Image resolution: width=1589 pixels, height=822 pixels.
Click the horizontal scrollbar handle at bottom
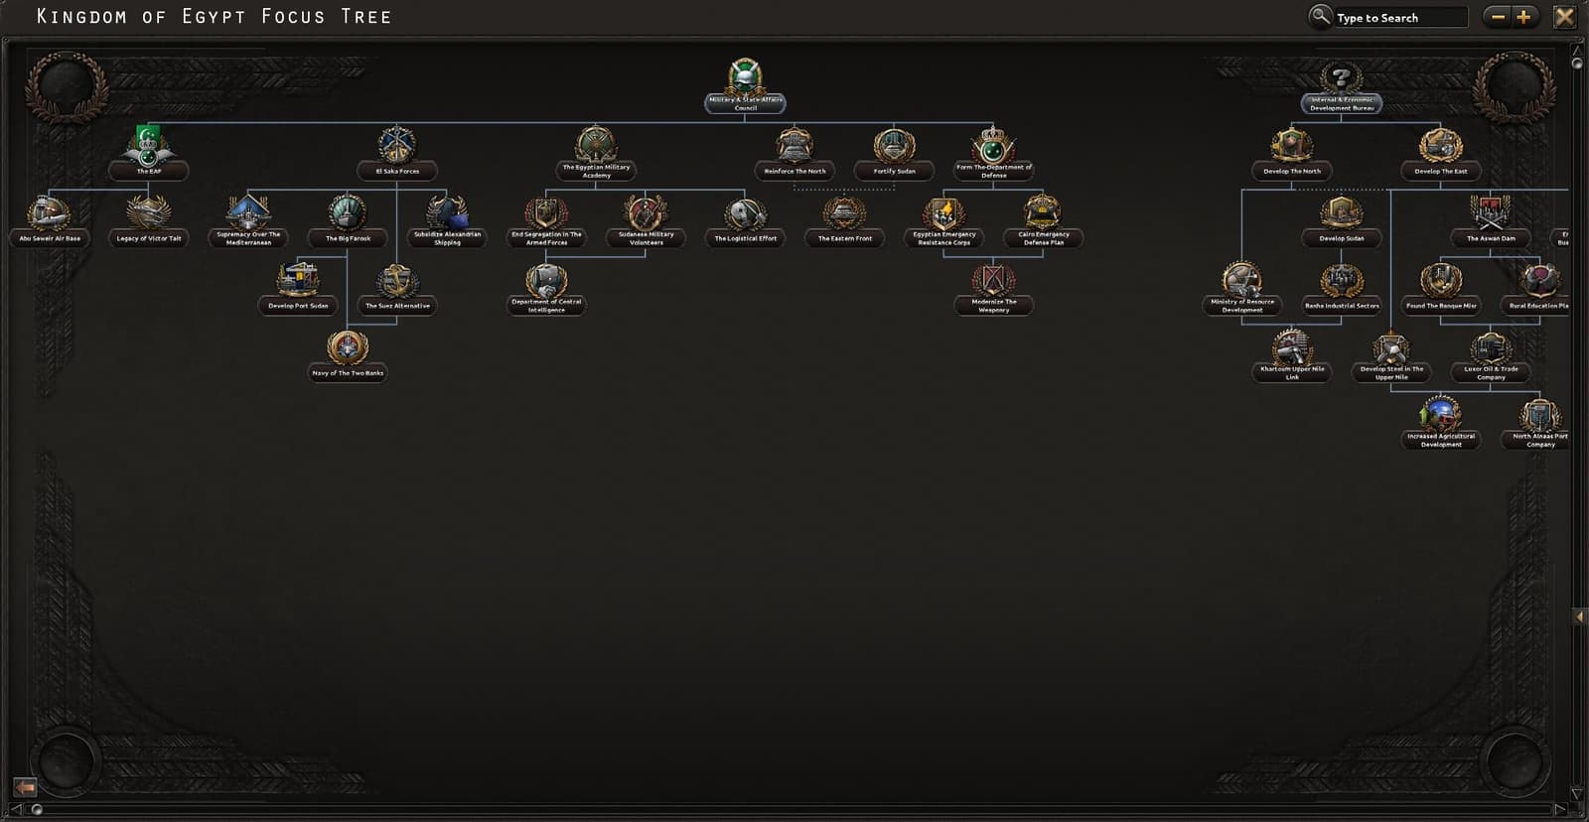(37, 809)
